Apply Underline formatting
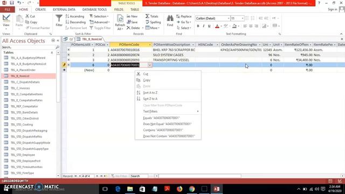This screenshot has width=345, height=194. 209,26
